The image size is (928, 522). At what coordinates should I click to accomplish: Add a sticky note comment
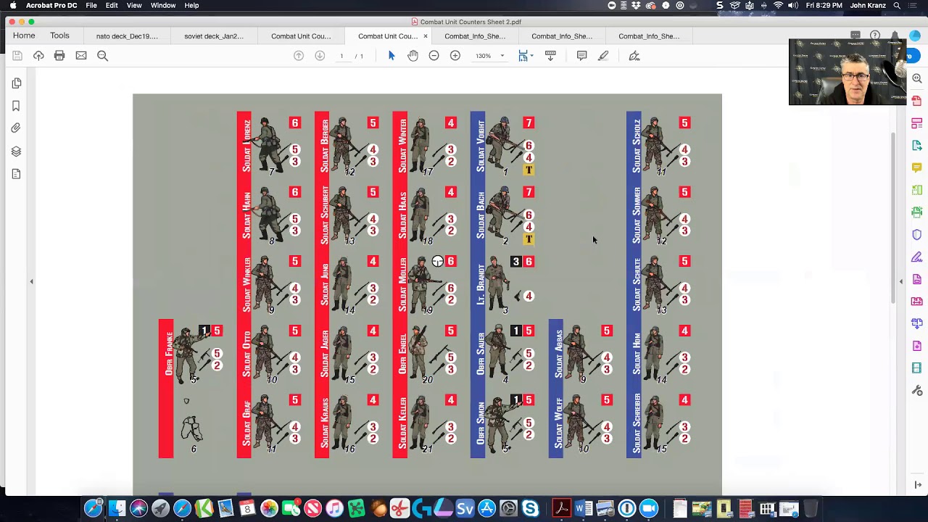[x=581, y=56]
